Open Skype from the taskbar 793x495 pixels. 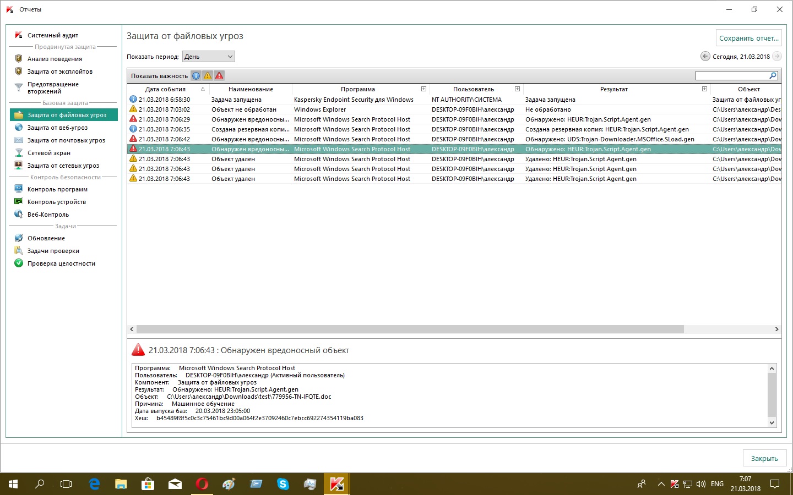pyautogui.click(x=283, y=484)
